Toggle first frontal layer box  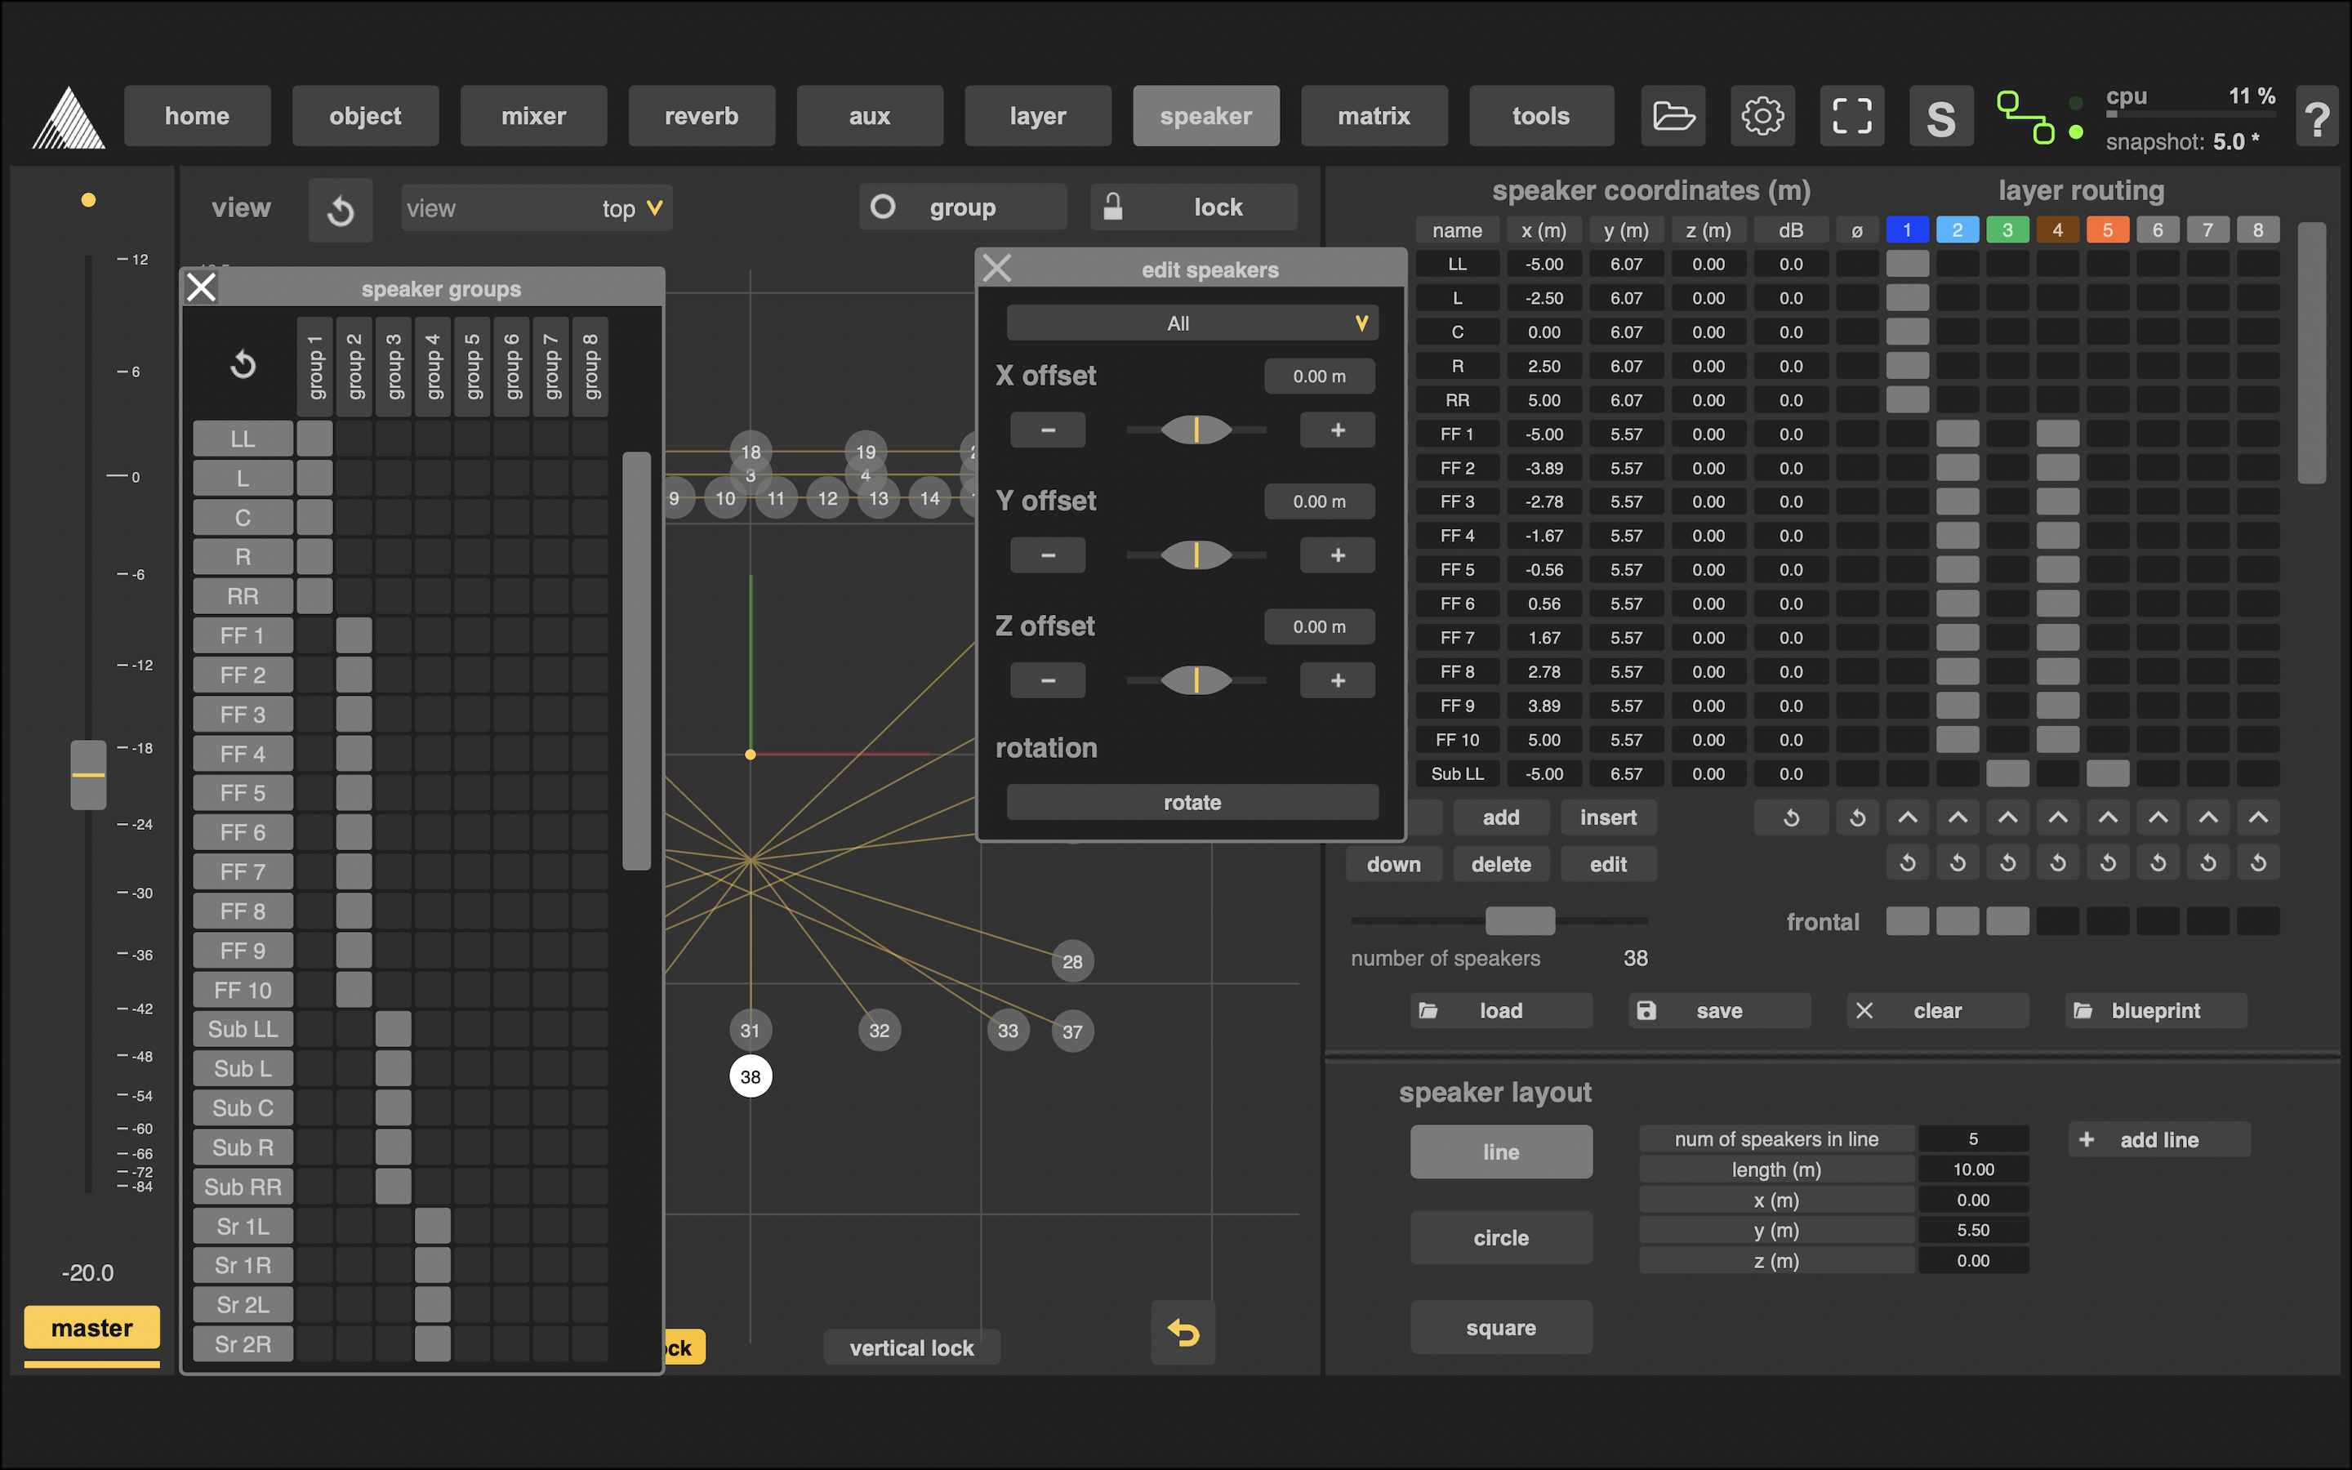pyautogui.click(x=1907, y=920)
